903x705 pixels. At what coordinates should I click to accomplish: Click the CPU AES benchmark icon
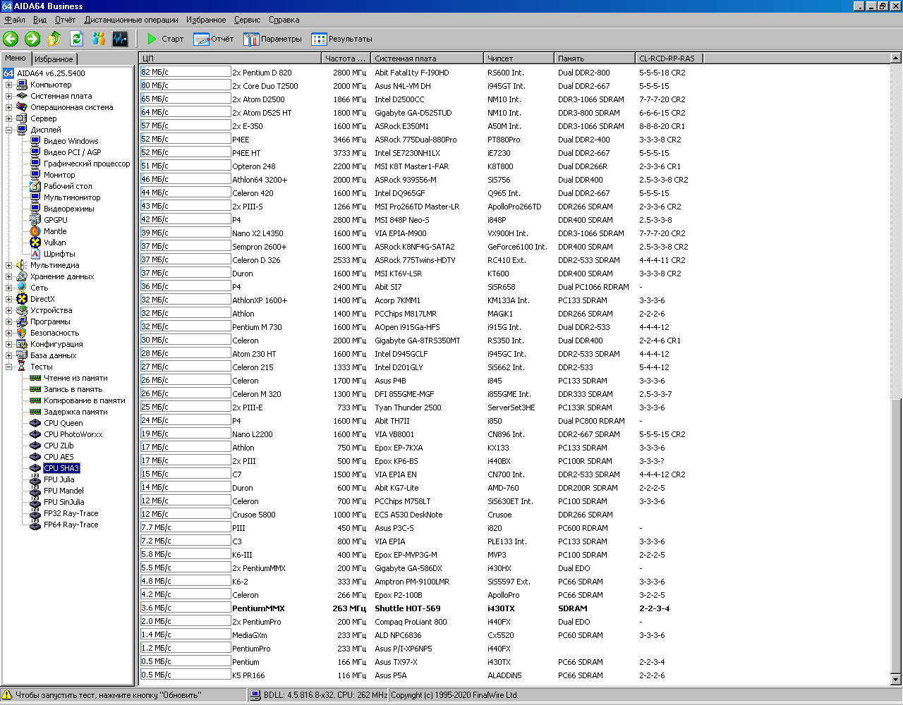tap(35, 457)
